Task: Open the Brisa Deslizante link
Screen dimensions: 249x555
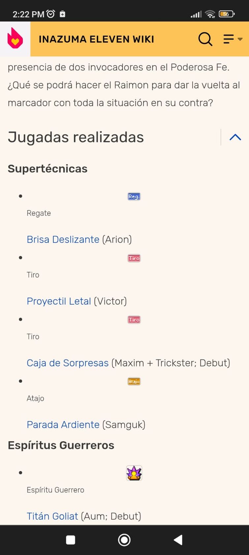Action: tap(63, 239)
